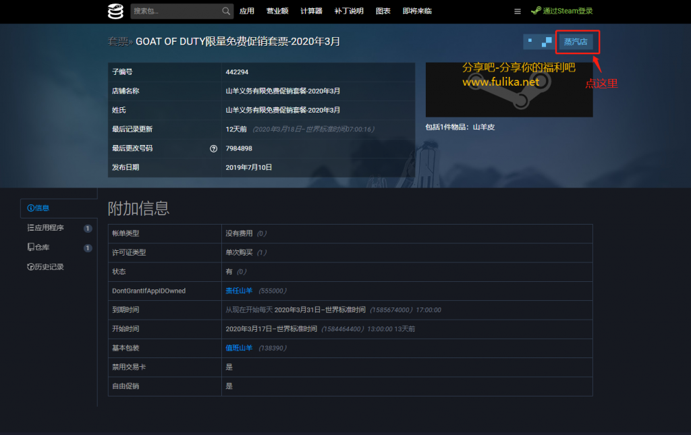This screenshot has height=435, width=691.
Task: Open the 应用 menu item
Action: tap(247, 11)
